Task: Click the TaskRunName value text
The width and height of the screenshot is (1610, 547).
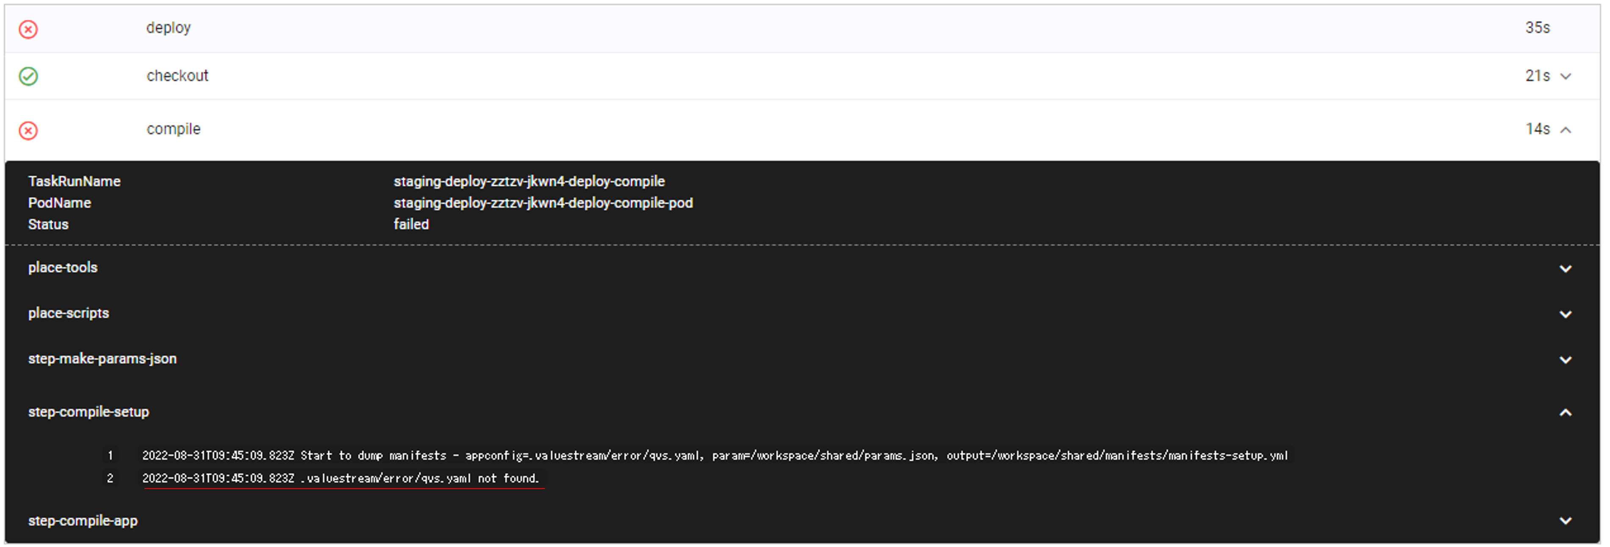Action: [529, 182]
